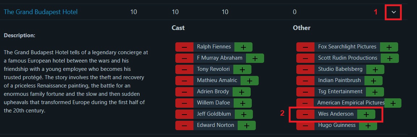The height and width of the screenshot is (137, 417).
Task: Click plus for Fox Searchlight Pictures
Action: [x=389, y=47]
